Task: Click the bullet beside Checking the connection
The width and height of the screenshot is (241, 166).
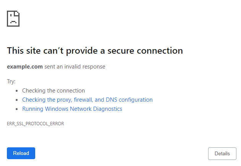Action: tap(17, 91)
